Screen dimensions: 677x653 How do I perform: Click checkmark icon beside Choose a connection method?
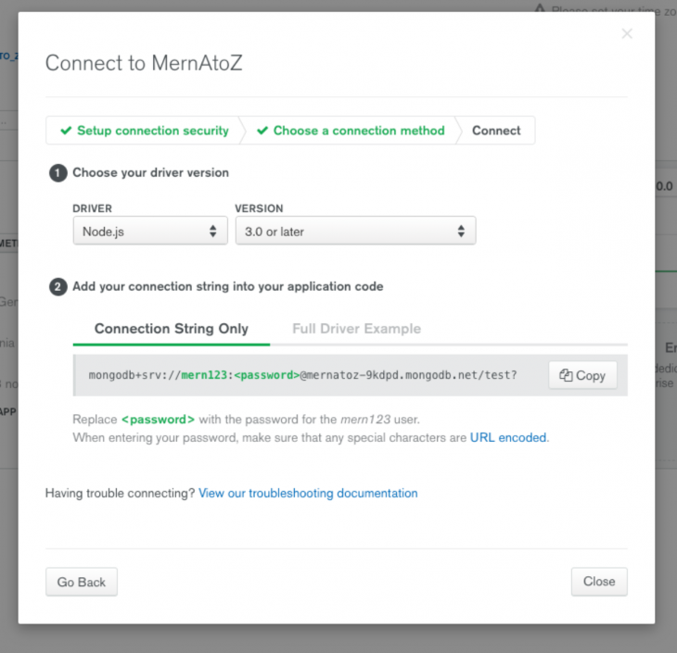pyautogui.click(x=262, y=131)
